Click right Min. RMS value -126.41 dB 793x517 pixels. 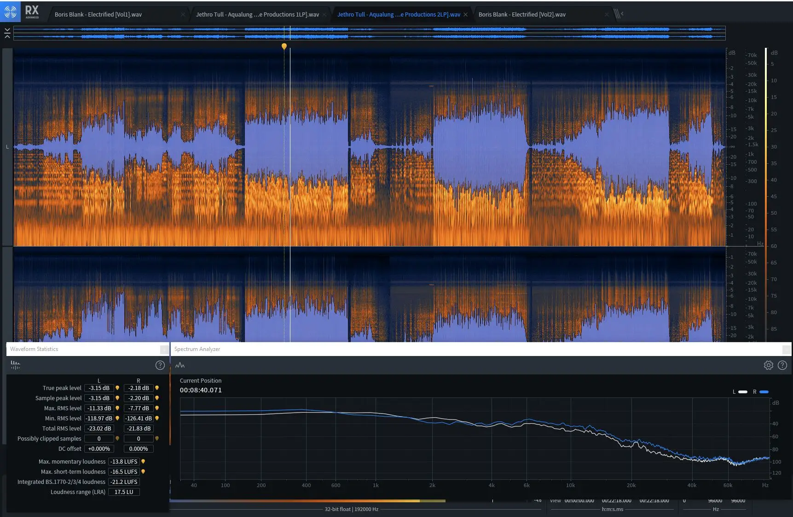[x=139, y=418]
